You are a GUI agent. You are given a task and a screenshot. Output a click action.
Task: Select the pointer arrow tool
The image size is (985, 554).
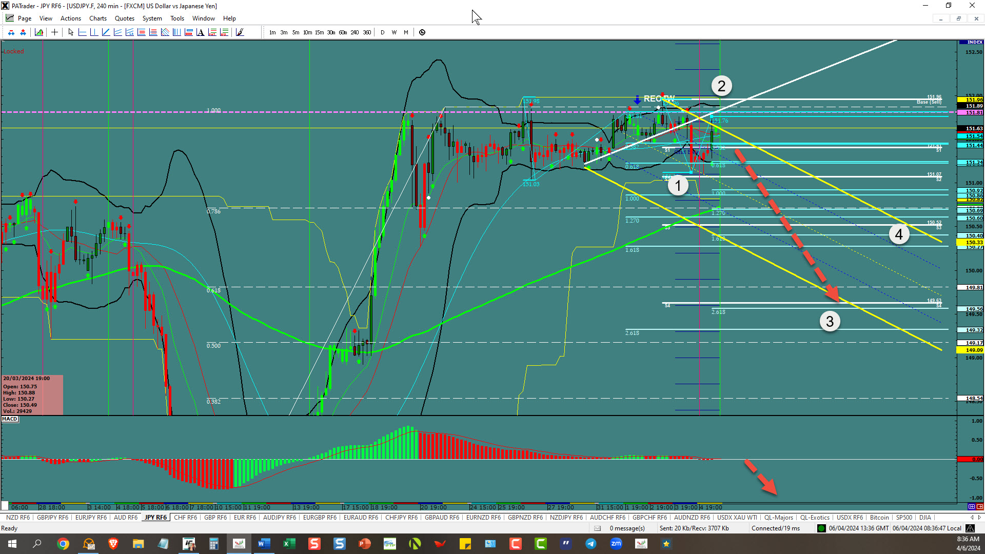click(71, 32)
